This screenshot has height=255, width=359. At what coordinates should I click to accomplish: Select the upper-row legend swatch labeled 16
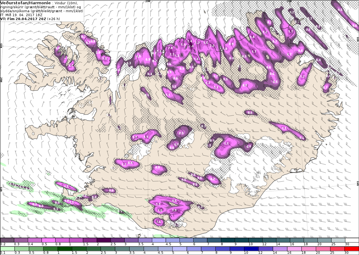click(297, 240)
